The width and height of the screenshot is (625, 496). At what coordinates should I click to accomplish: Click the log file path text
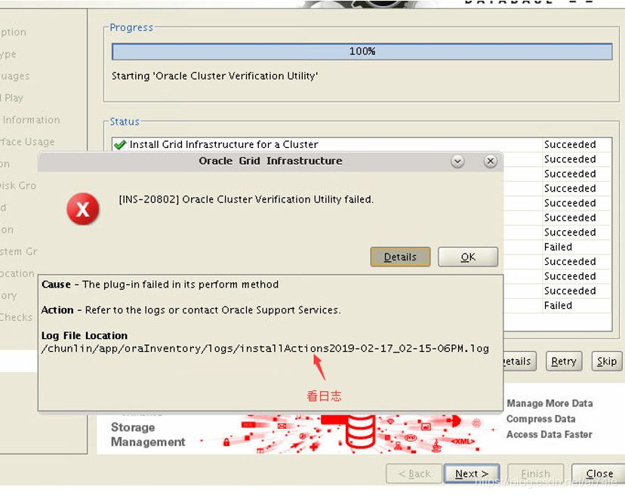click(x=265, y=349)
